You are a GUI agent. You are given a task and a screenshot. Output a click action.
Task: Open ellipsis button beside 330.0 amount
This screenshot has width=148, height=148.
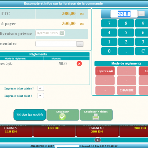point(142,14)
